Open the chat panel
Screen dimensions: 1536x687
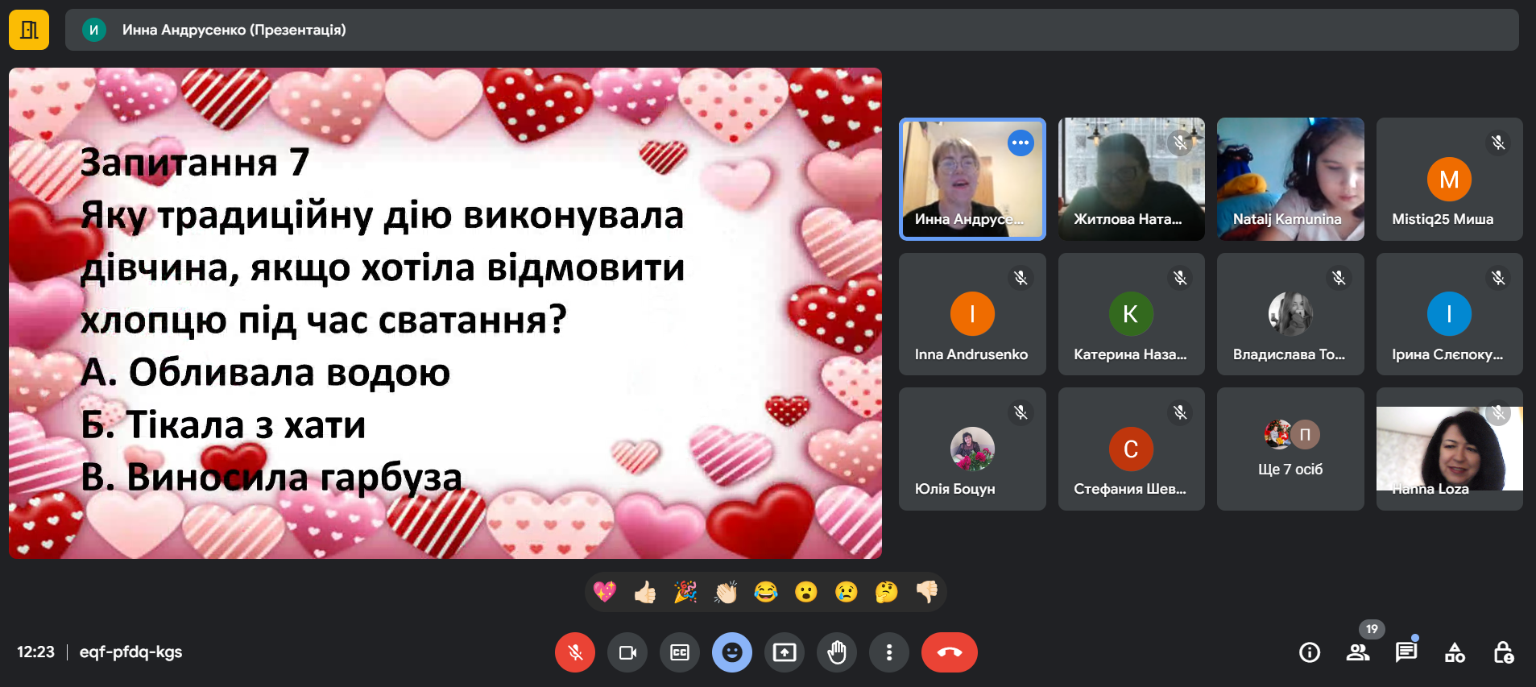click(x=1406, y=652)
